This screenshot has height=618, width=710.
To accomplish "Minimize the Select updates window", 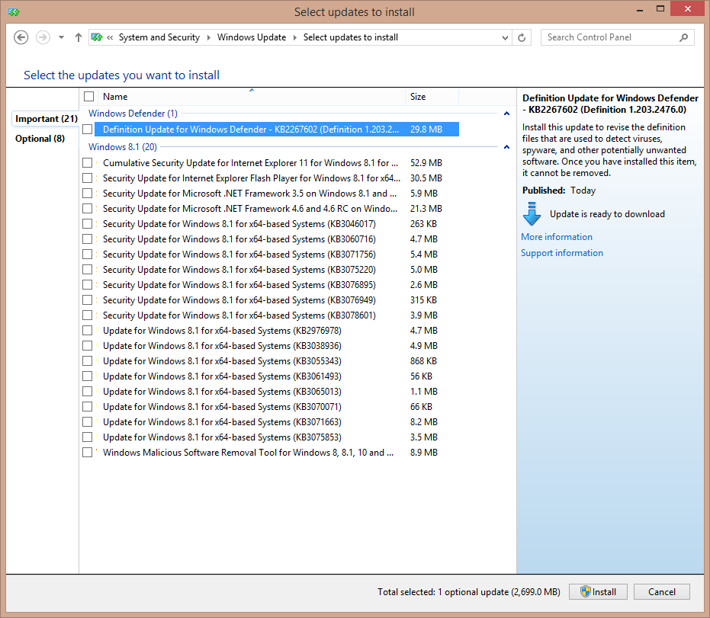I will coord(640,10).
